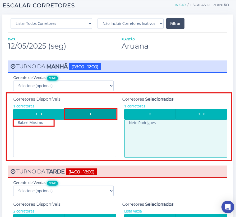Click the NOVO badge in the morning shift
The width and height of the screenshot is (236, 217).
click(x=52, y=78)
